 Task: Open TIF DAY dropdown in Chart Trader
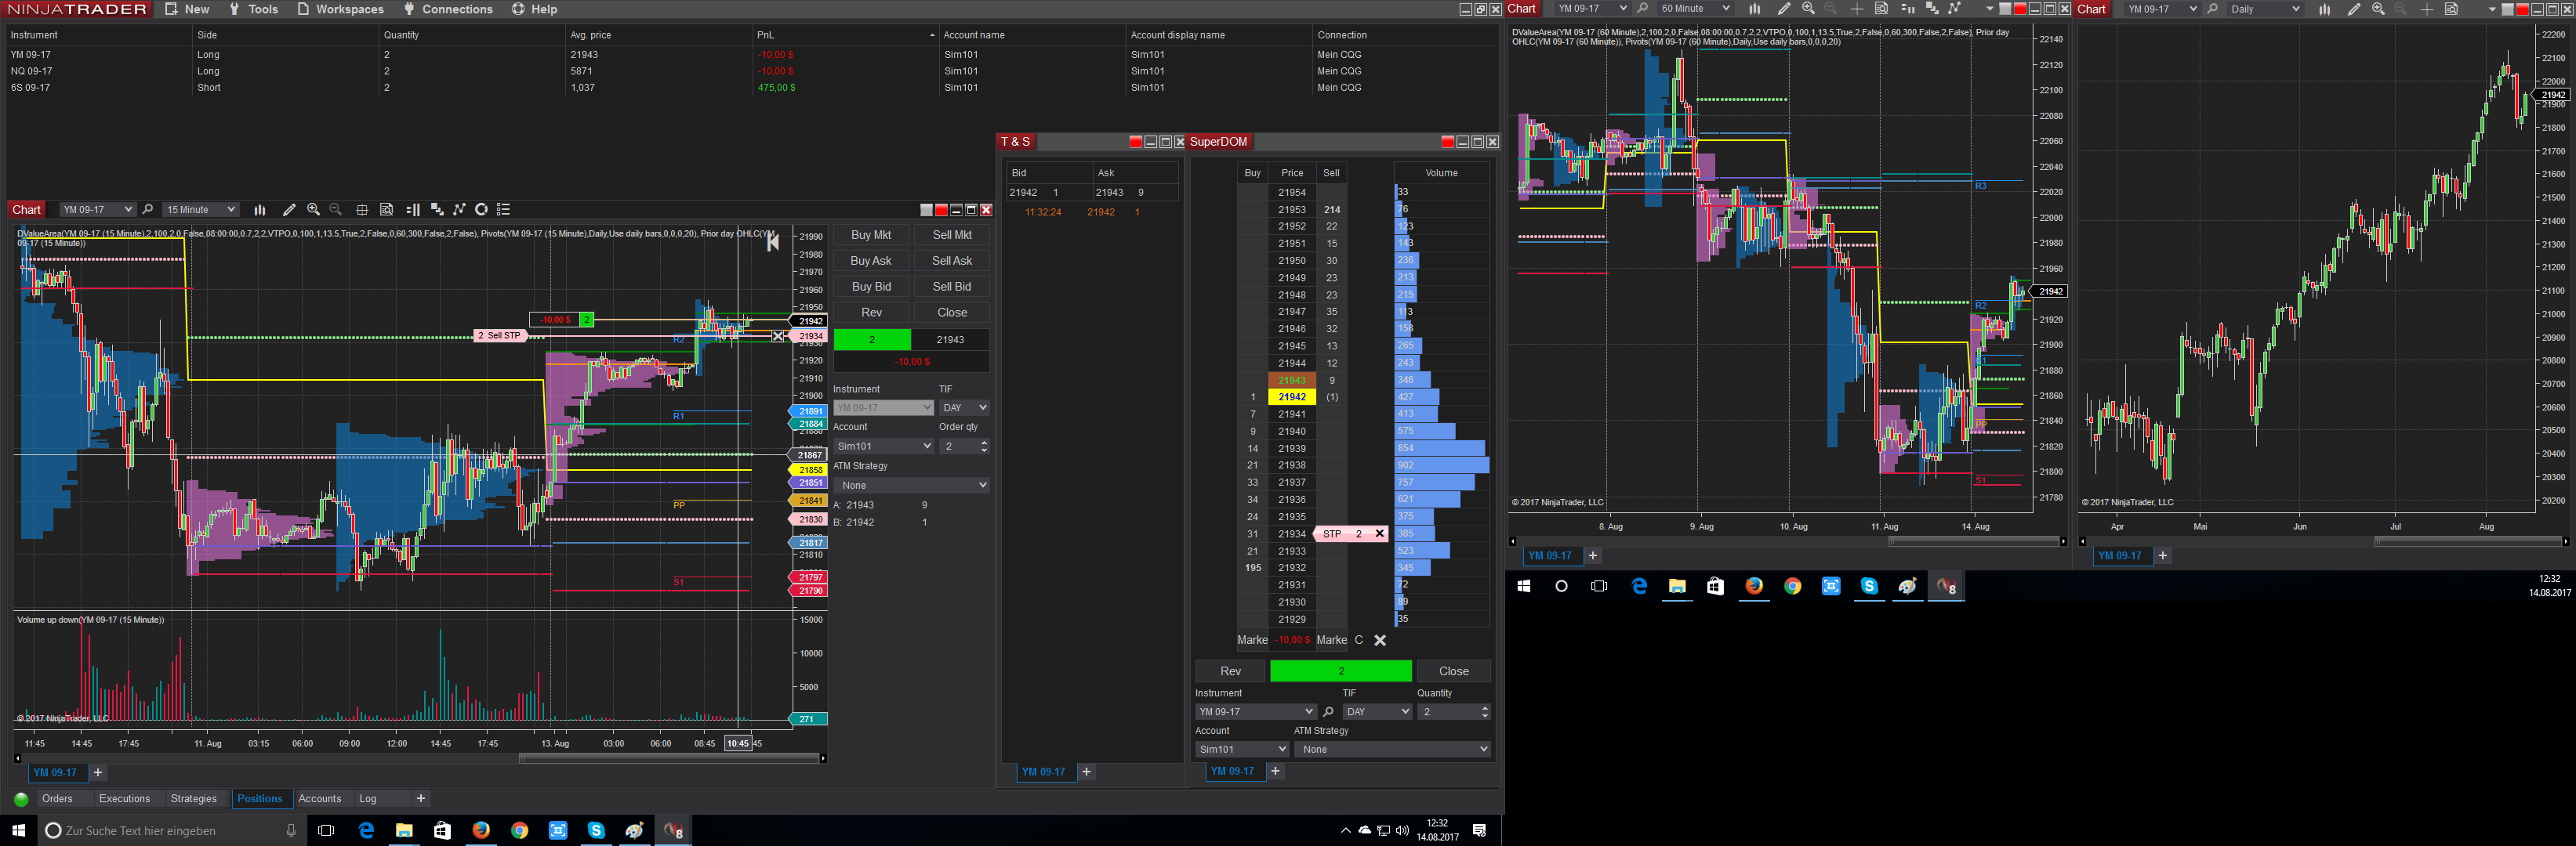964,407
